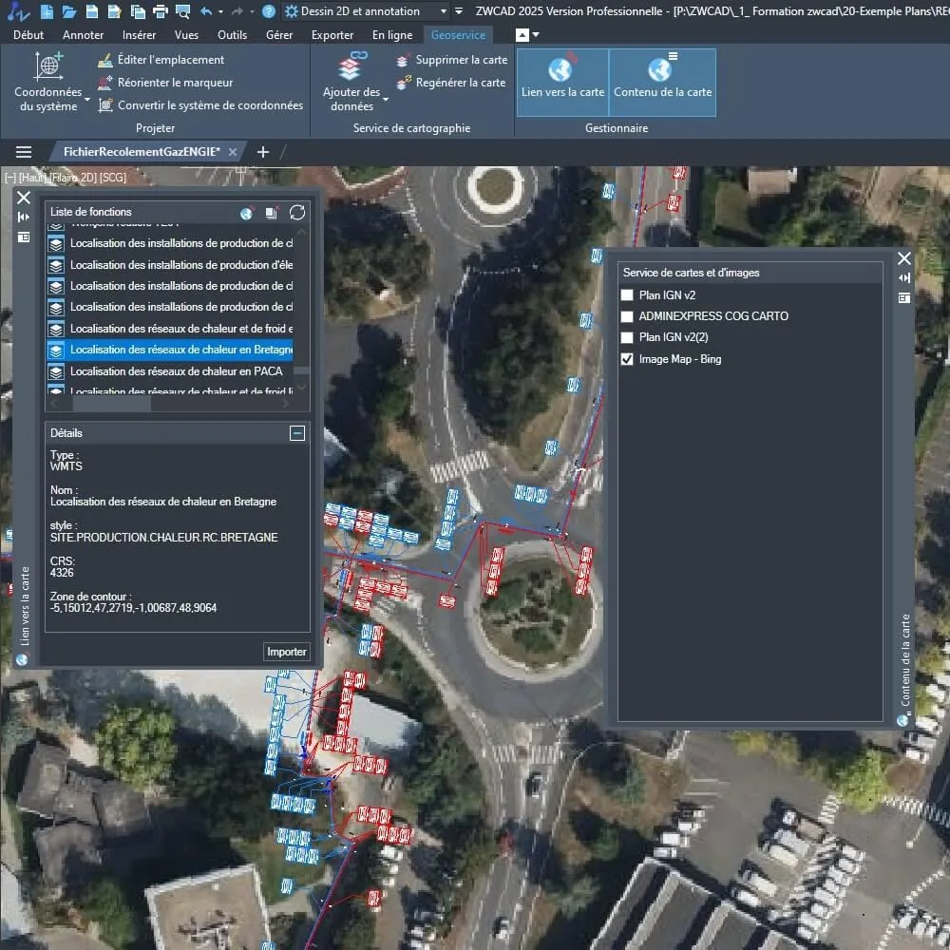Open the Redo history dropdown arrow
Screen dimensions: 950x950
pos(252,11)
